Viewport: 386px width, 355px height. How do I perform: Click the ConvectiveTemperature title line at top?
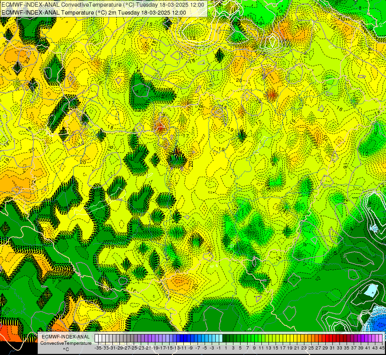pos(103,5)
